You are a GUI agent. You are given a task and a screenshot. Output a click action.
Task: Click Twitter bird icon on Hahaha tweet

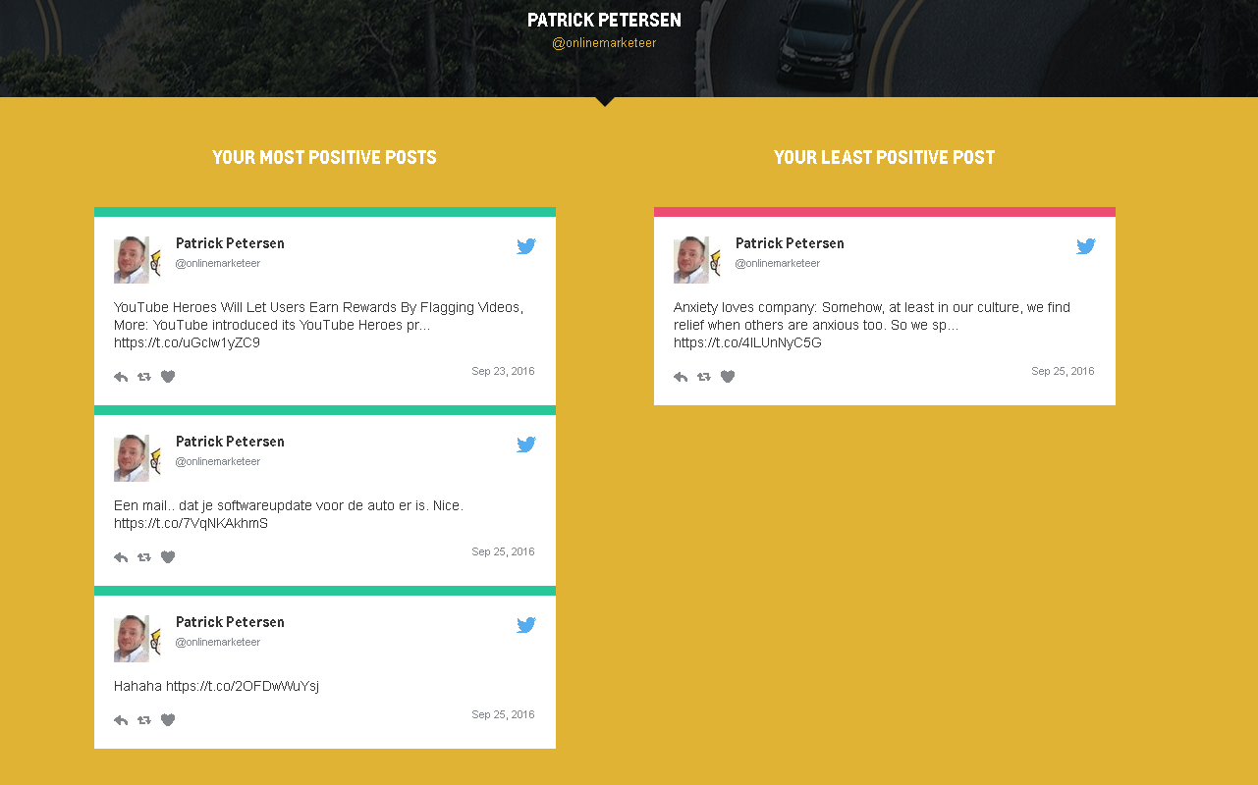(x=526, y=625)
